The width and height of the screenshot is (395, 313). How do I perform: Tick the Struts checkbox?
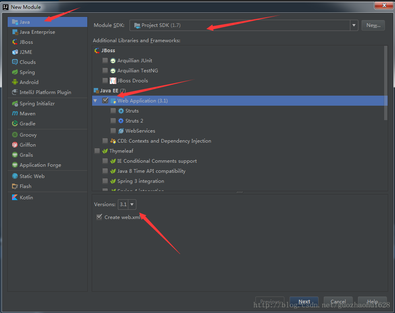coord(113,111)
